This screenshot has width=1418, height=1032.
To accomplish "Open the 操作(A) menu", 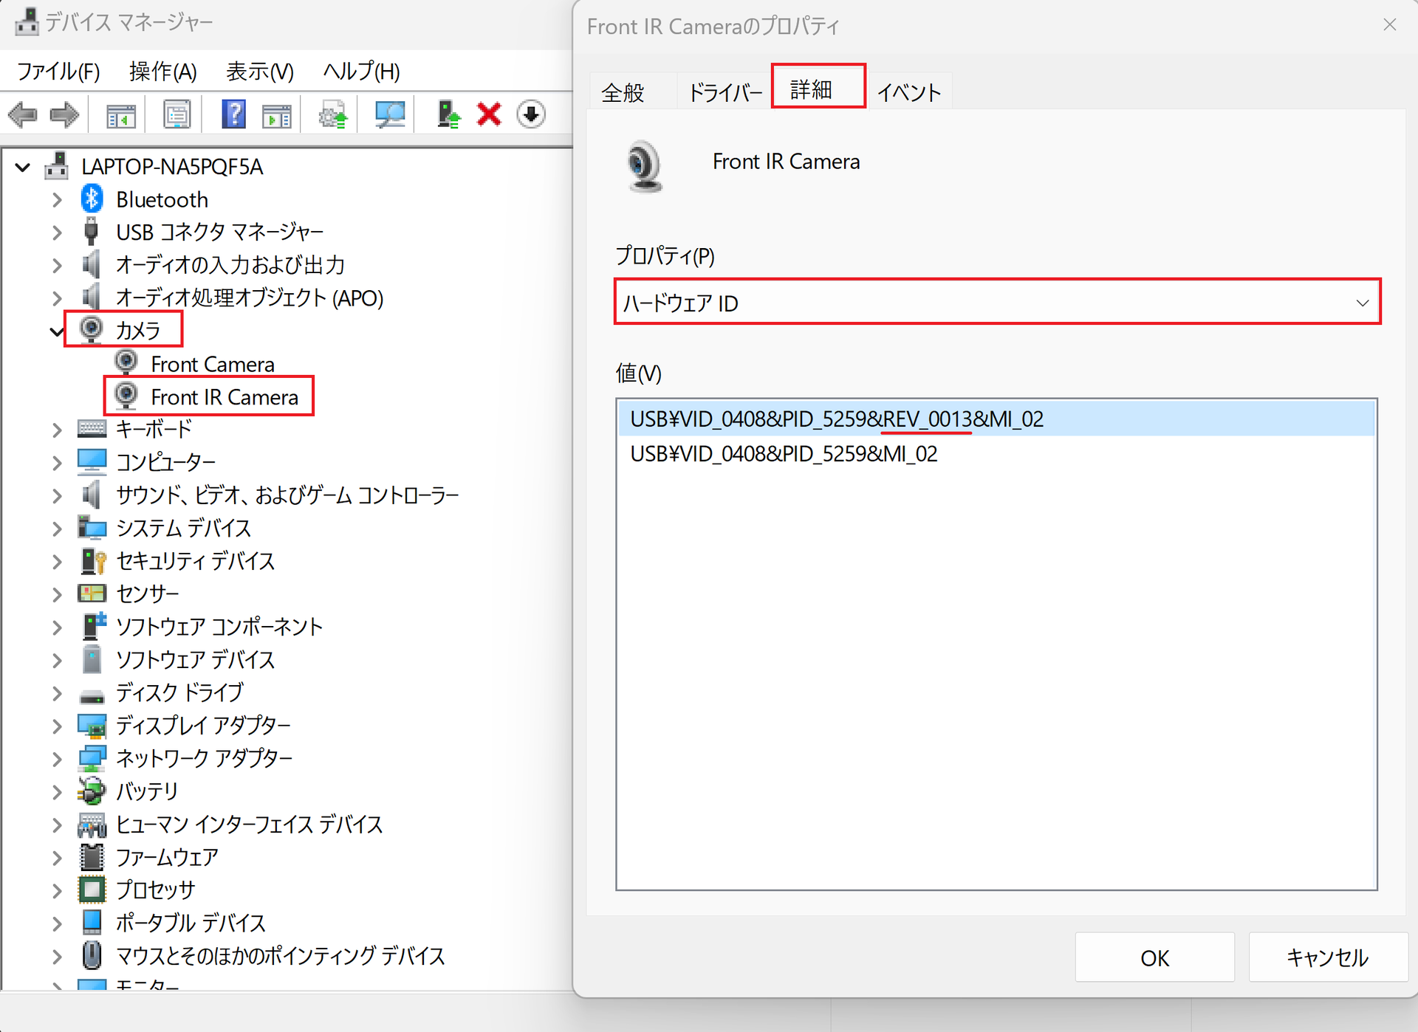I will pos(162,72).
